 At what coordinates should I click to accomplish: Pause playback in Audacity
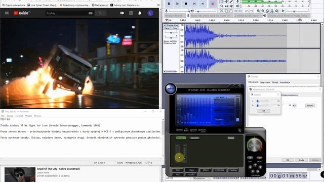coord(169,4)
